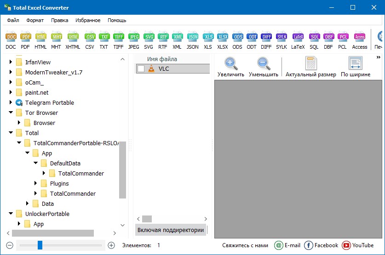This screenshot has height=255, width=385.
Task: Select LaTeX output format
Action: (x=298, y=40)
